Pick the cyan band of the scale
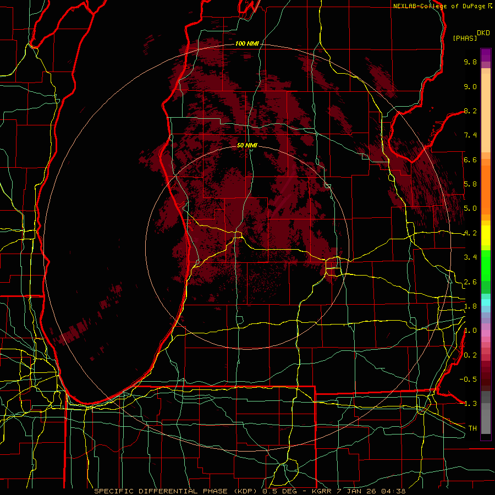The width and height of the screenshot is (495, 495). [486, 302]
